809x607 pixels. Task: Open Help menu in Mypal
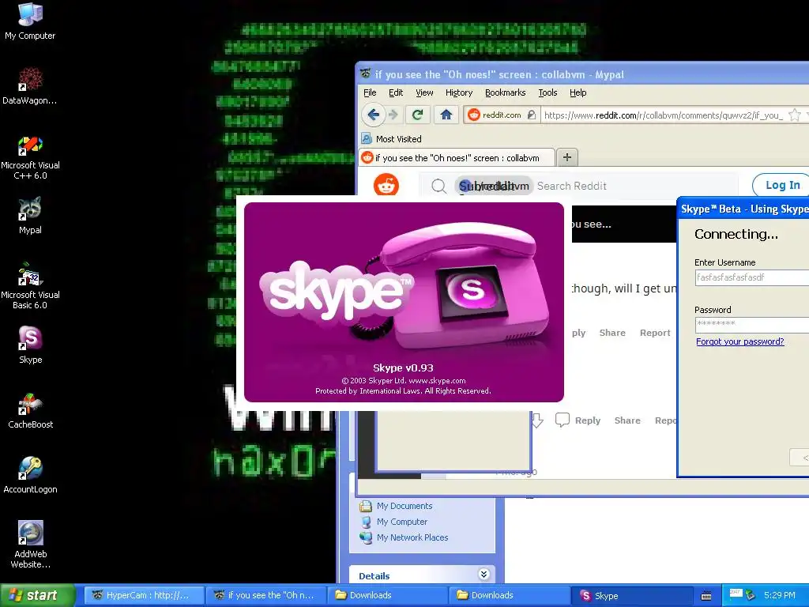[578, 92]
